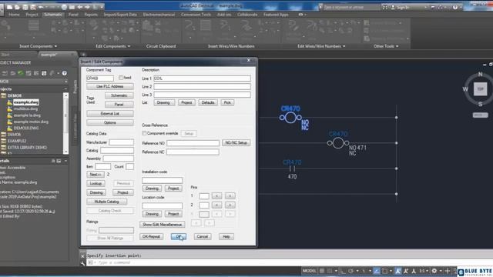Click the Lookup button under Catalog Data
Viewport: 493px width, 277px height.
96,183
